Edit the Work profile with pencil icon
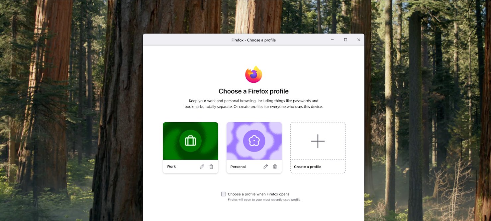491x221 pixels. coord(202,166)
